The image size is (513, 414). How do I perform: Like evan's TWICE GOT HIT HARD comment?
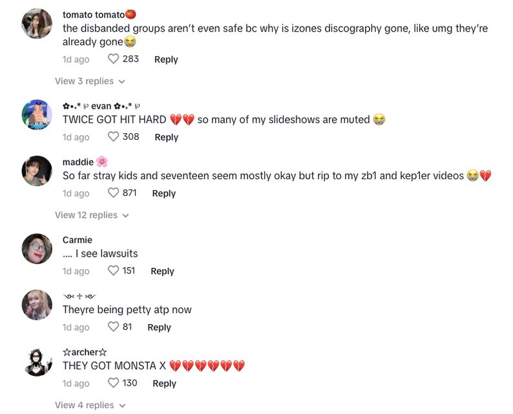click(x=114, y=137)
